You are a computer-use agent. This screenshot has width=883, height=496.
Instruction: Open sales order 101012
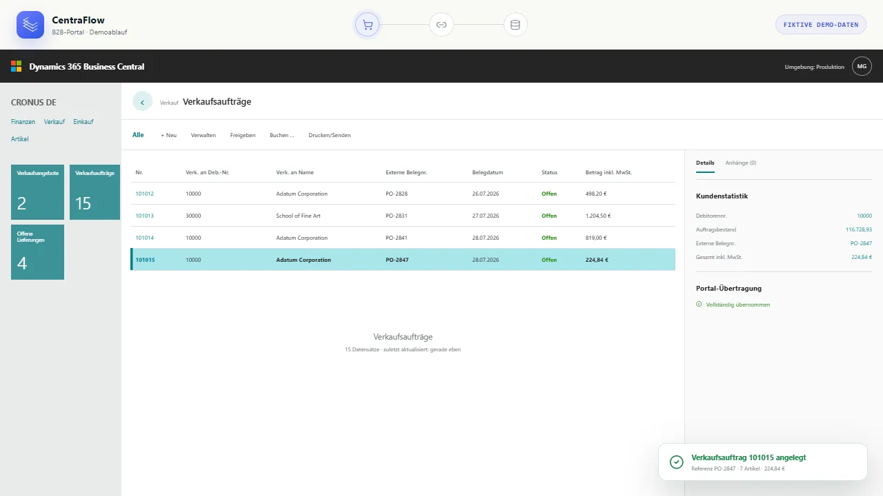point(145,194)
